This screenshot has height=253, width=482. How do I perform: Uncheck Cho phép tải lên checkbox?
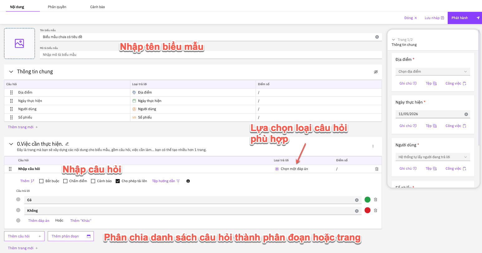click(x=118, y=181)
